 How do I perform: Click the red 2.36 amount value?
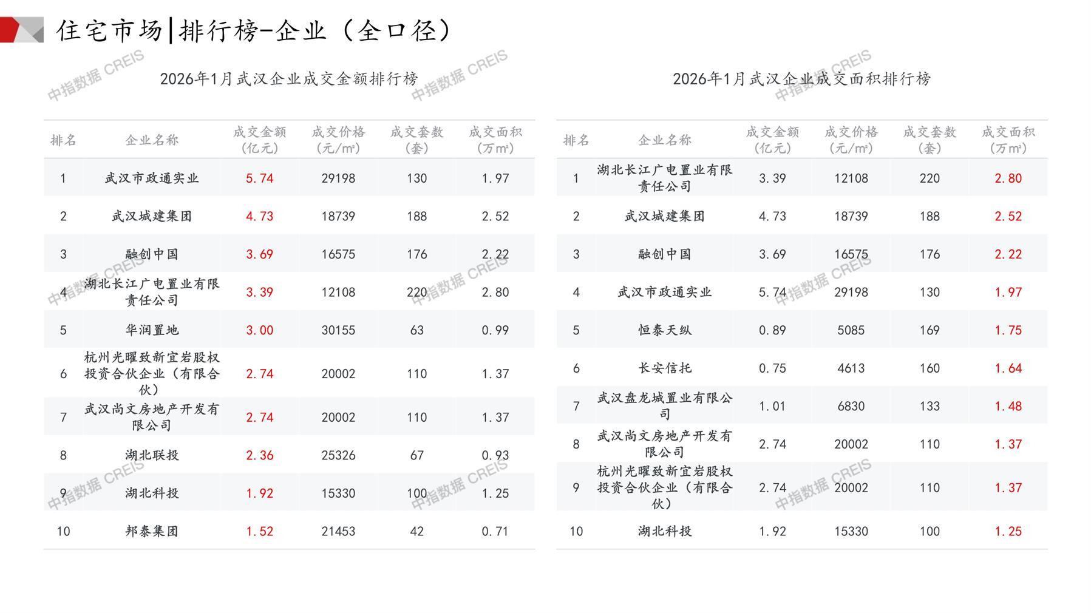click(259, 455)
